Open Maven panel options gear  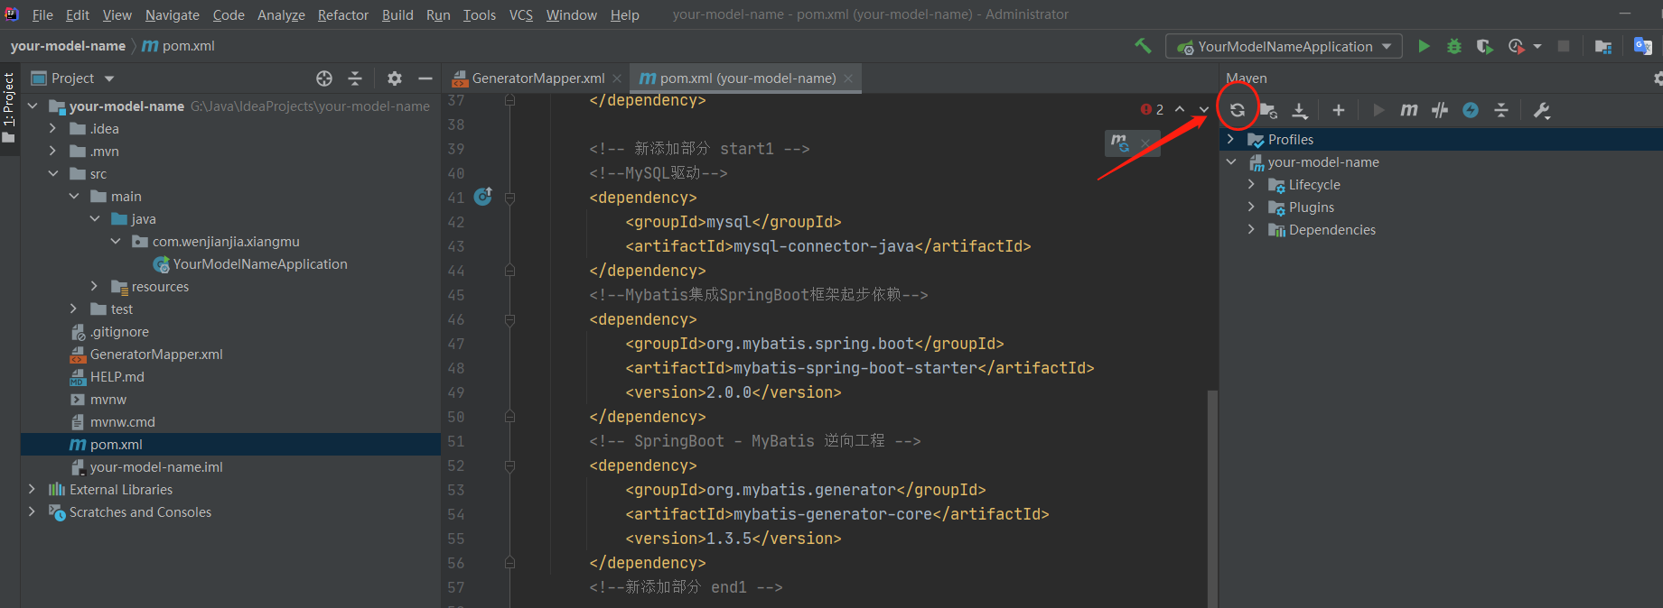(x=1658, y=78)
